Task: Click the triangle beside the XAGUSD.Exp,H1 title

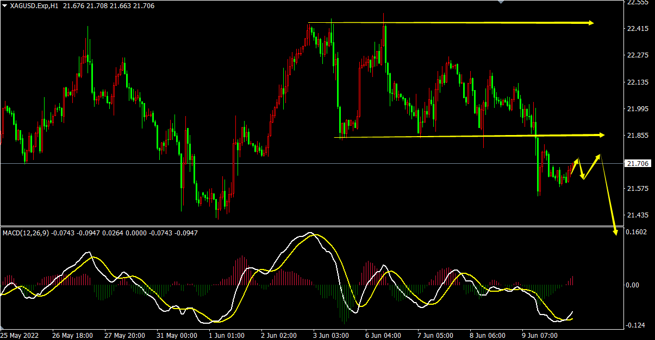Action: coord(4,6)
